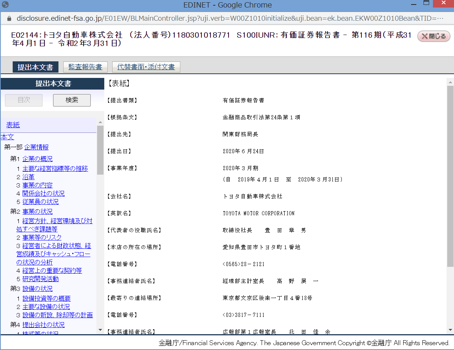View 従業員の状況 section
Screen dimensions: 454x350
[x=41, y=202]
